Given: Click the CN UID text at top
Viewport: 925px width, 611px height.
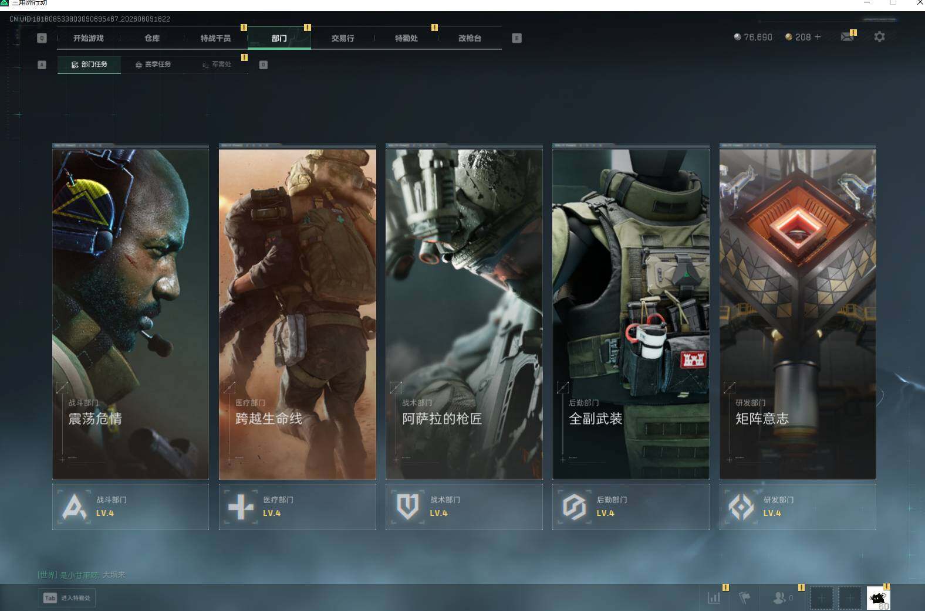Looking at the screenshot, I should coord(90,19).
